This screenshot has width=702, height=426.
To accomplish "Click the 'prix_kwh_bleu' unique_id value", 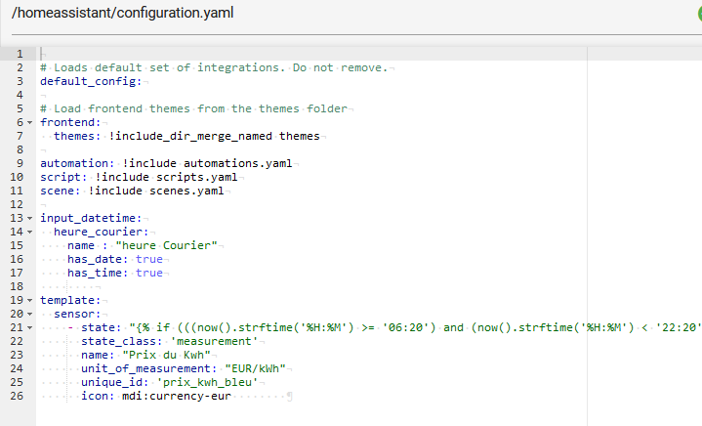I will coord(207,383).
